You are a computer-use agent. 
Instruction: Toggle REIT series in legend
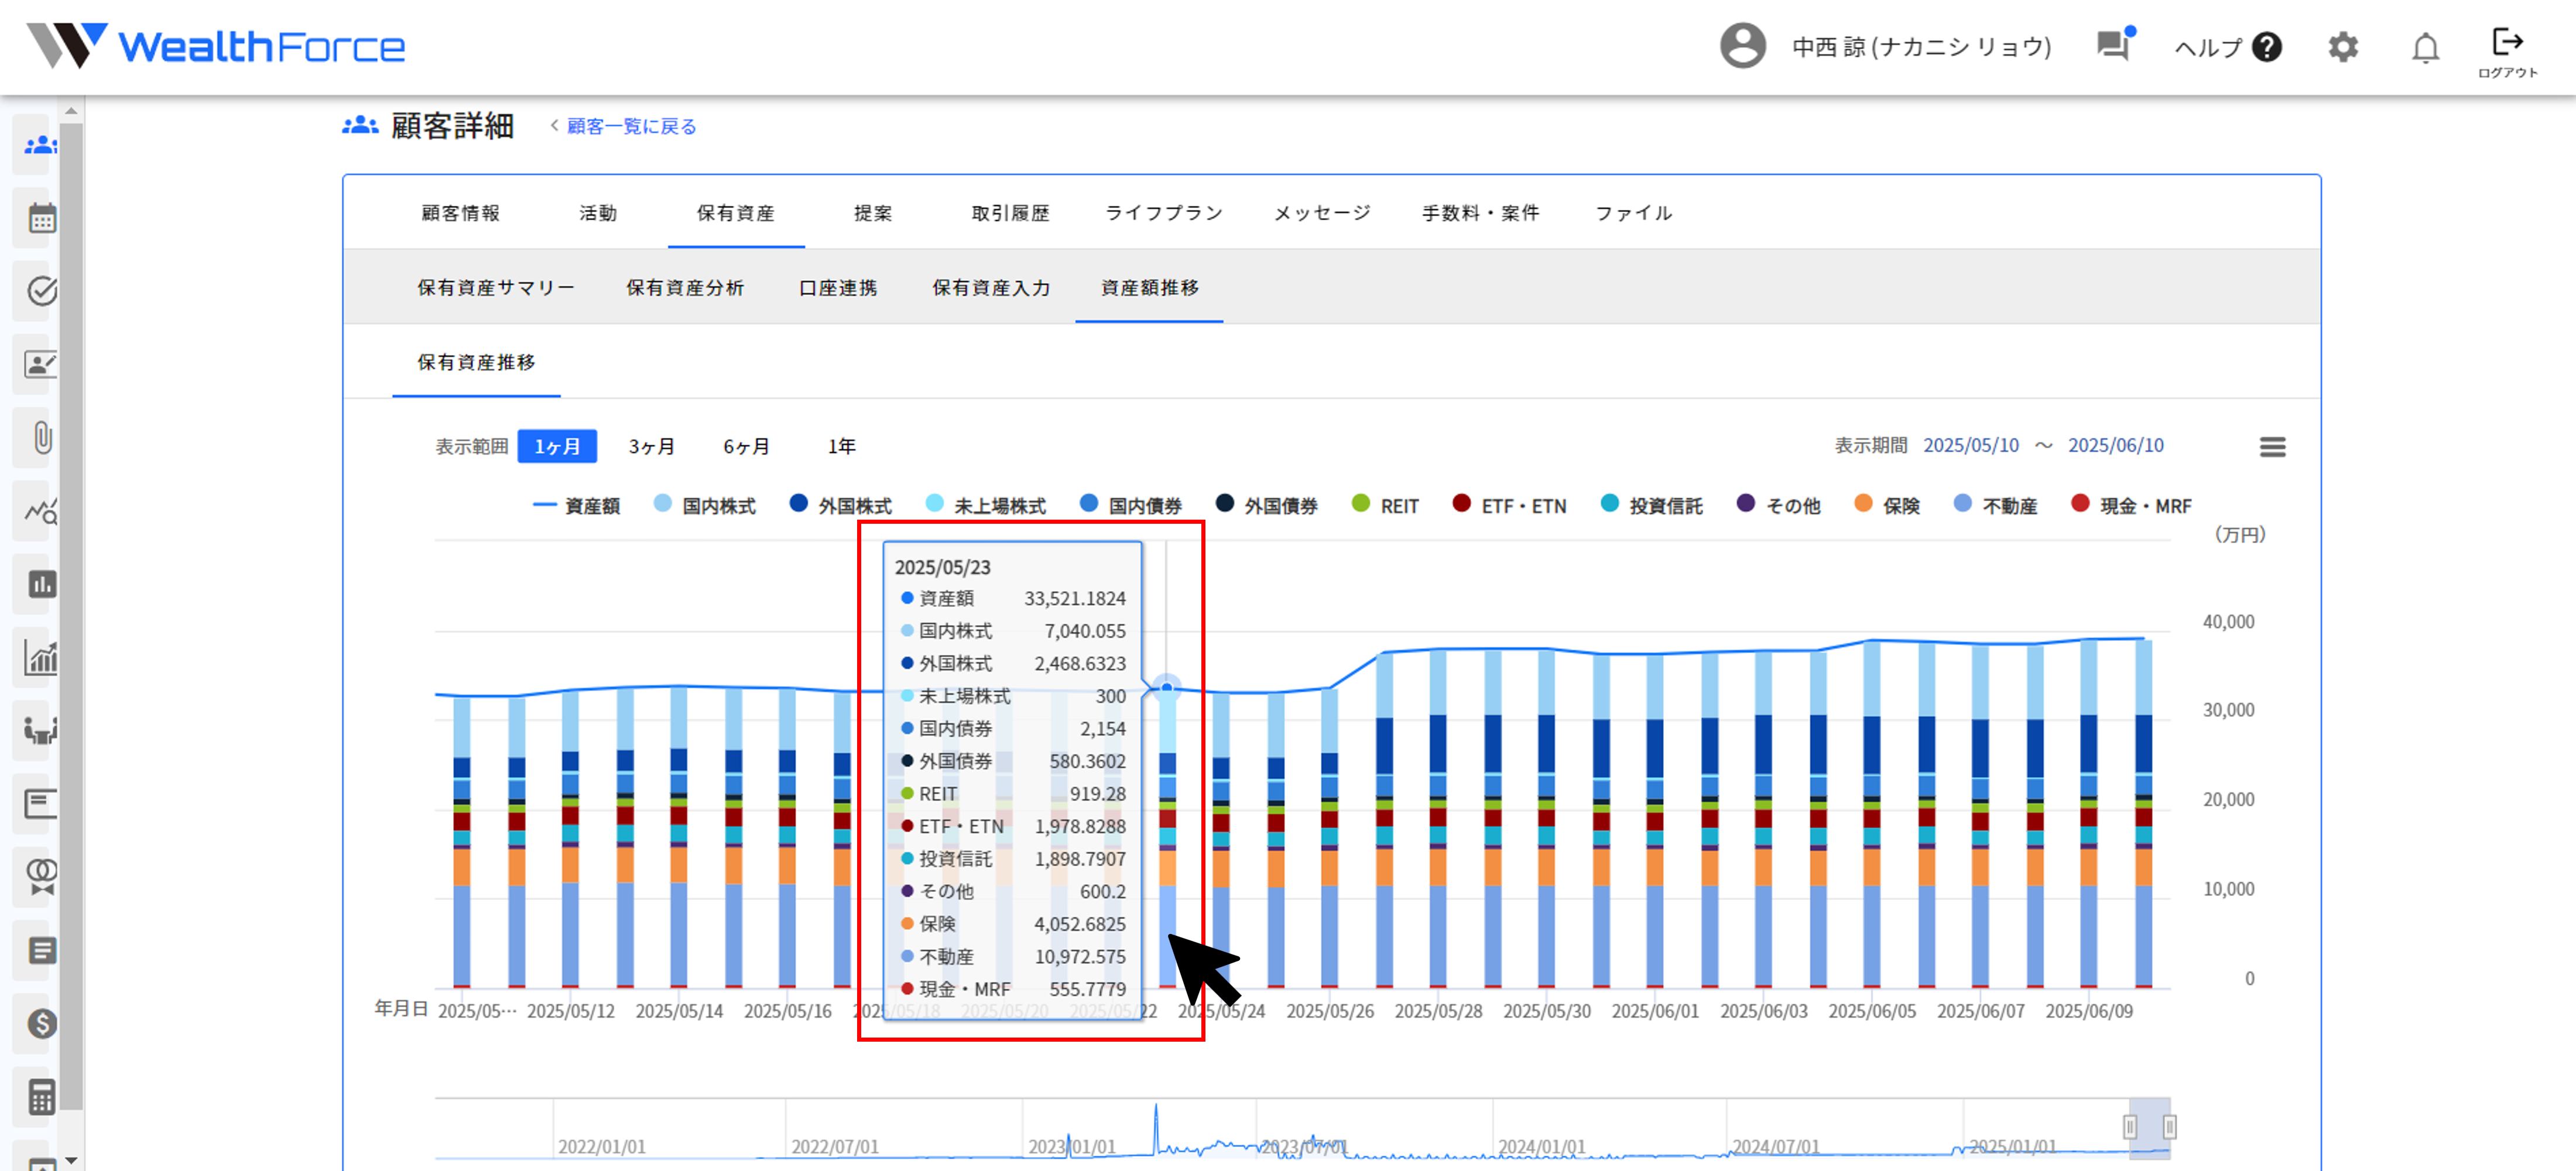[x=1385, y=506]
